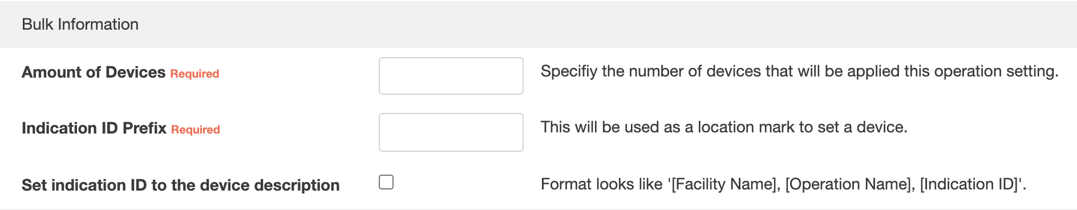Click the Required tag beside Amount of Devices
Screen dimensions: 1077x210
(195, 74)
